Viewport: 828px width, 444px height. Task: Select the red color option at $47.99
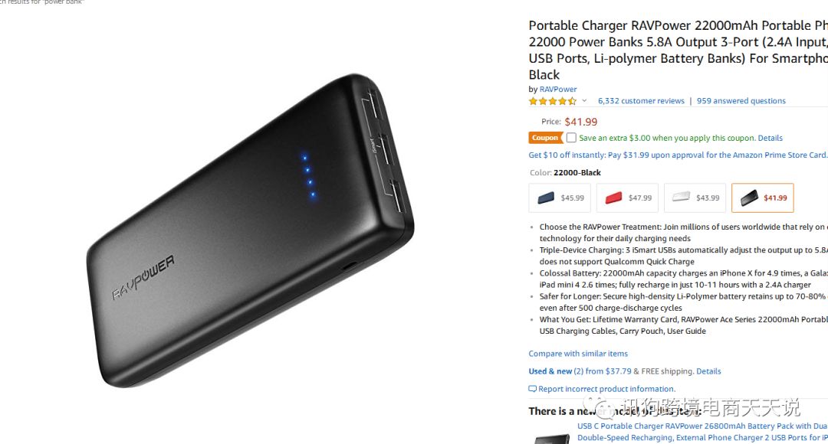(627, 198)
